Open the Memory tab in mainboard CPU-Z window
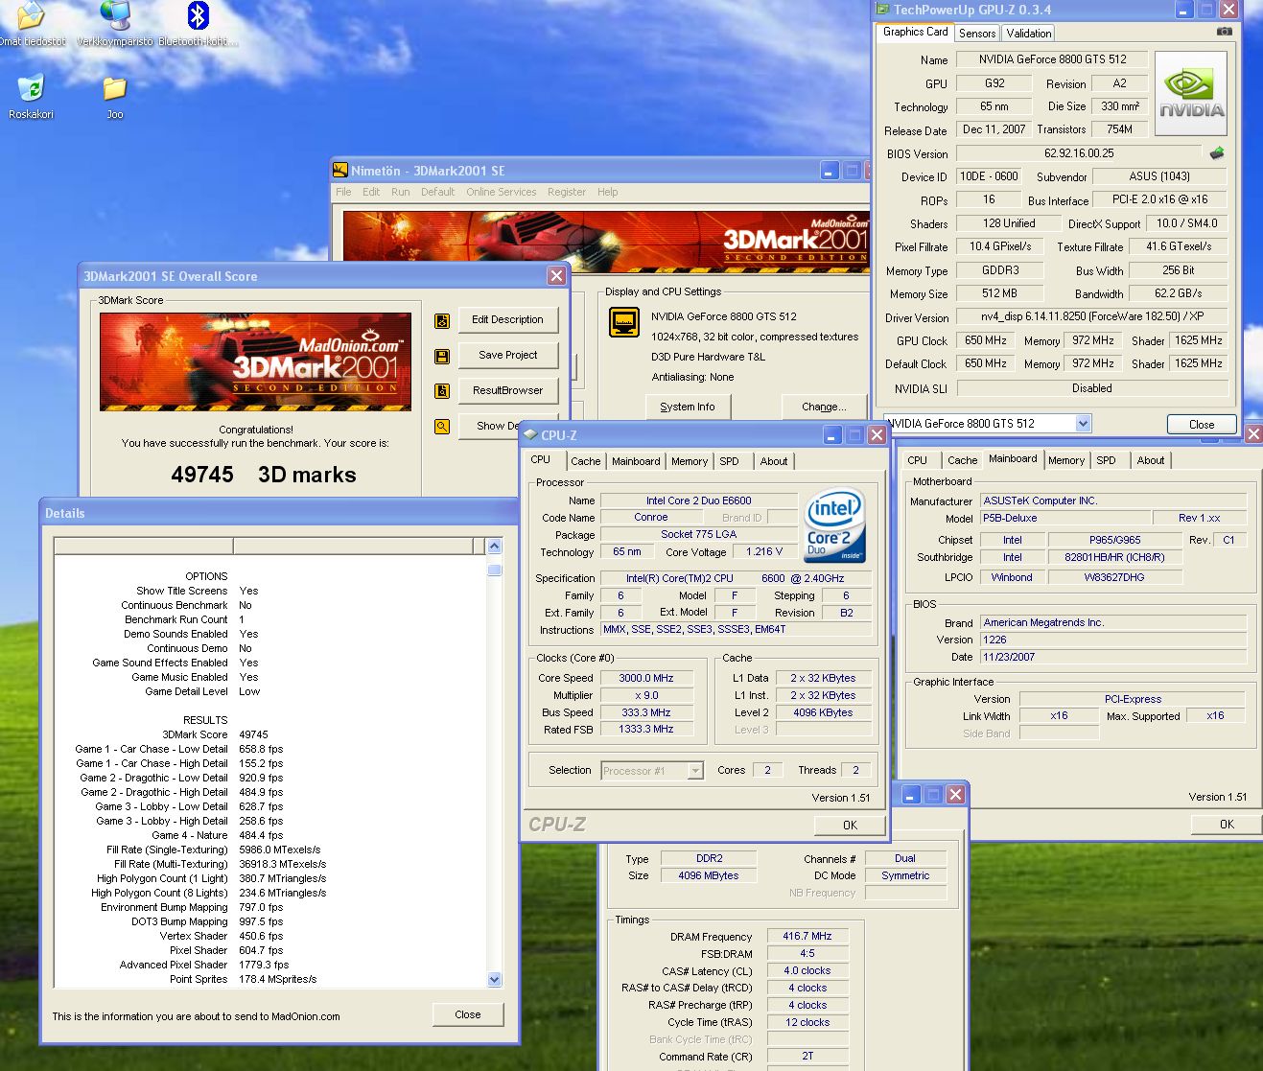This screenshot has width=1263, height=1071. coord(1065,460)
